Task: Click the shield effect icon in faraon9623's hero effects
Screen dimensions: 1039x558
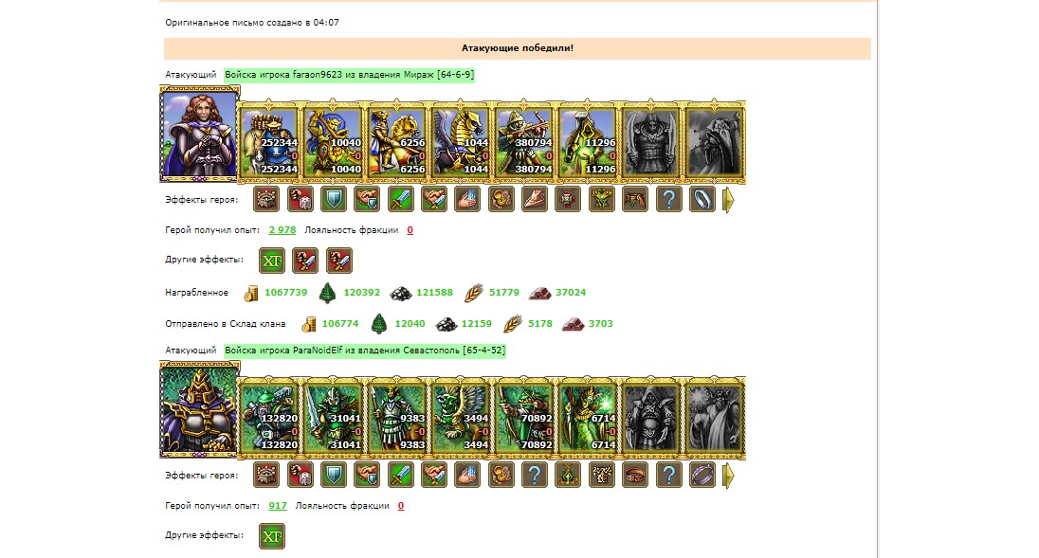Action: coord(334,199)
